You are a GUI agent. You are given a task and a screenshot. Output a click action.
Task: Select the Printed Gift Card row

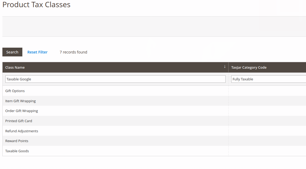coord(19,121)
